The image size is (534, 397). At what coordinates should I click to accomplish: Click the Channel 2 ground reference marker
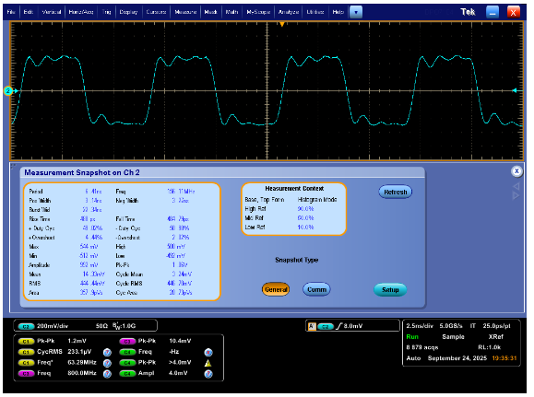coord(7,91)
